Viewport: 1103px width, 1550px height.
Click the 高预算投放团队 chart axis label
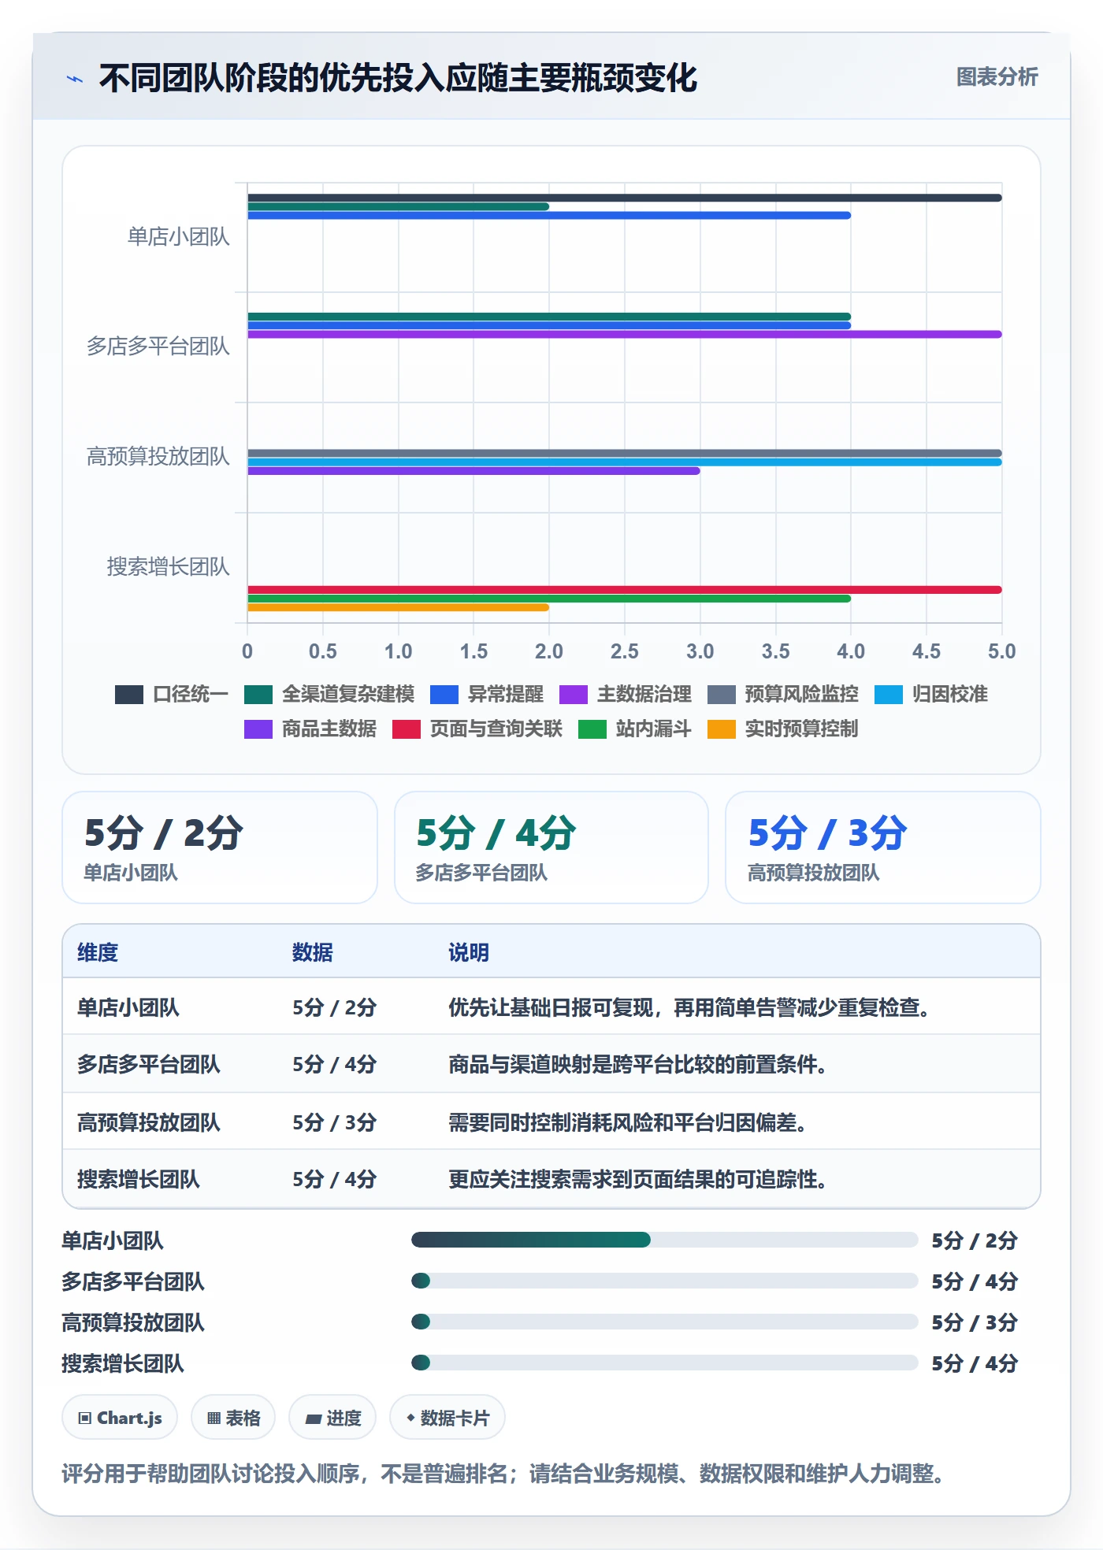pyautogui.click(x=158, y=456)
